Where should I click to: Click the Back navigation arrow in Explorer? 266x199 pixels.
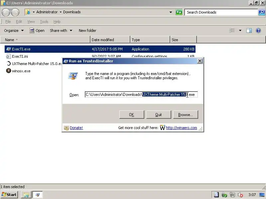pyautogui.click(x=6, y=12)
